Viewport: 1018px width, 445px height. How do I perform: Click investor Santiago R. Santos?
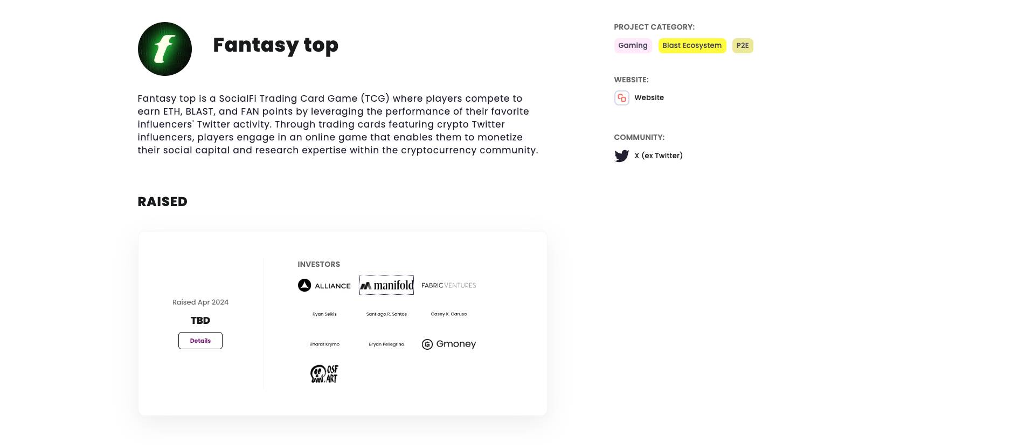click(x=386, y=314)
